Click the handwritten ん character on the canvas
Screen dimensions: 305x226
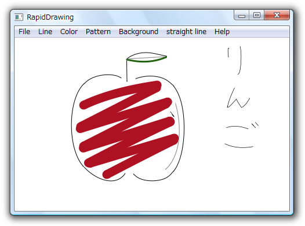[238, 98]
